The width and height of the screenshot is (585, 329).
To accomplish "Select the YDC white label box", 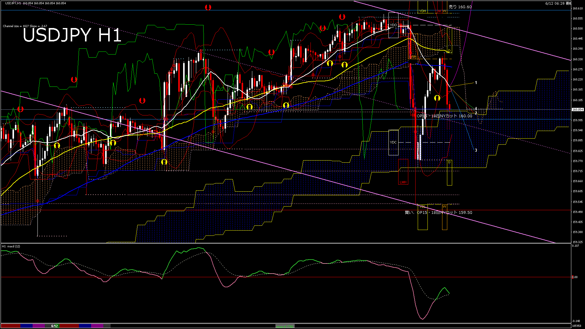I will pyautogui.click(x=393, y=142).
